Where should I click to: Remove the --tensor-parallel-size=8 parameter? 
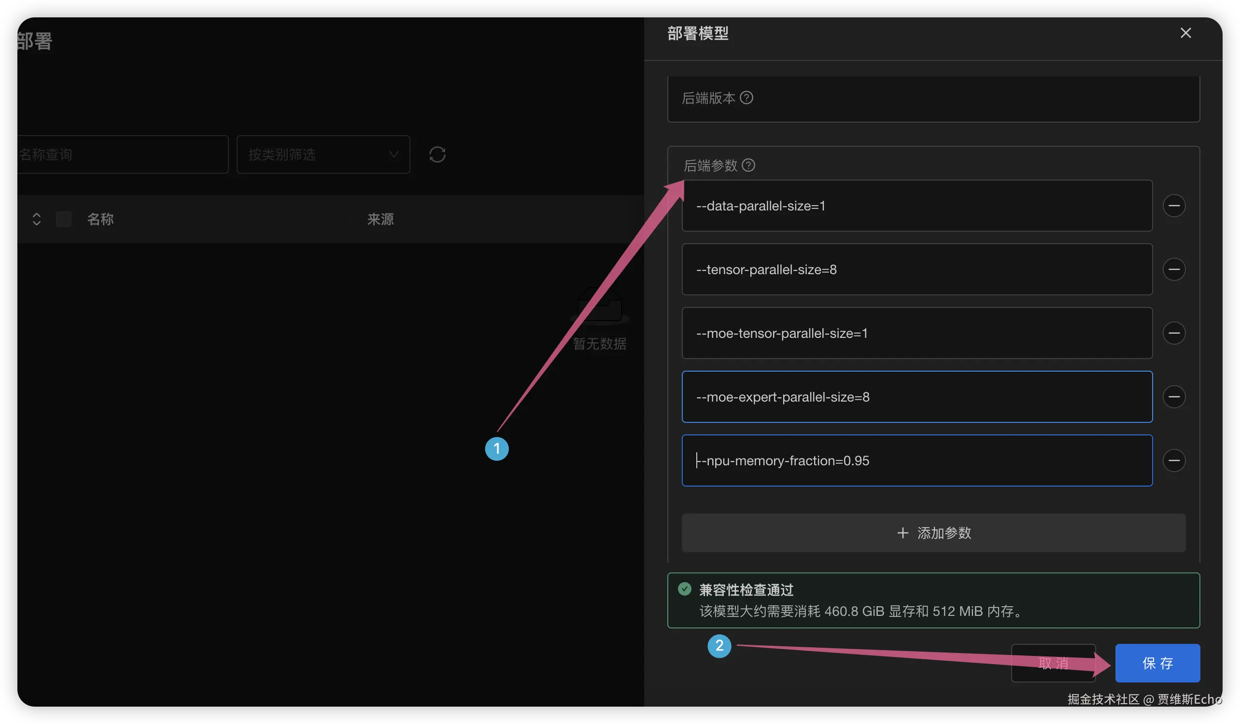1173,269
